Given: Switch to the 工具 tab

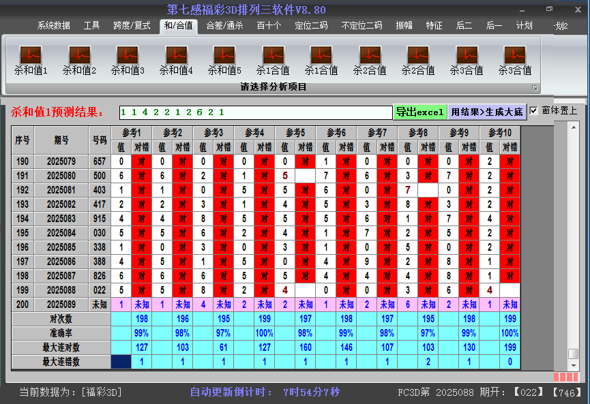Looking at the screenshot, I should (x=91, y=26).
